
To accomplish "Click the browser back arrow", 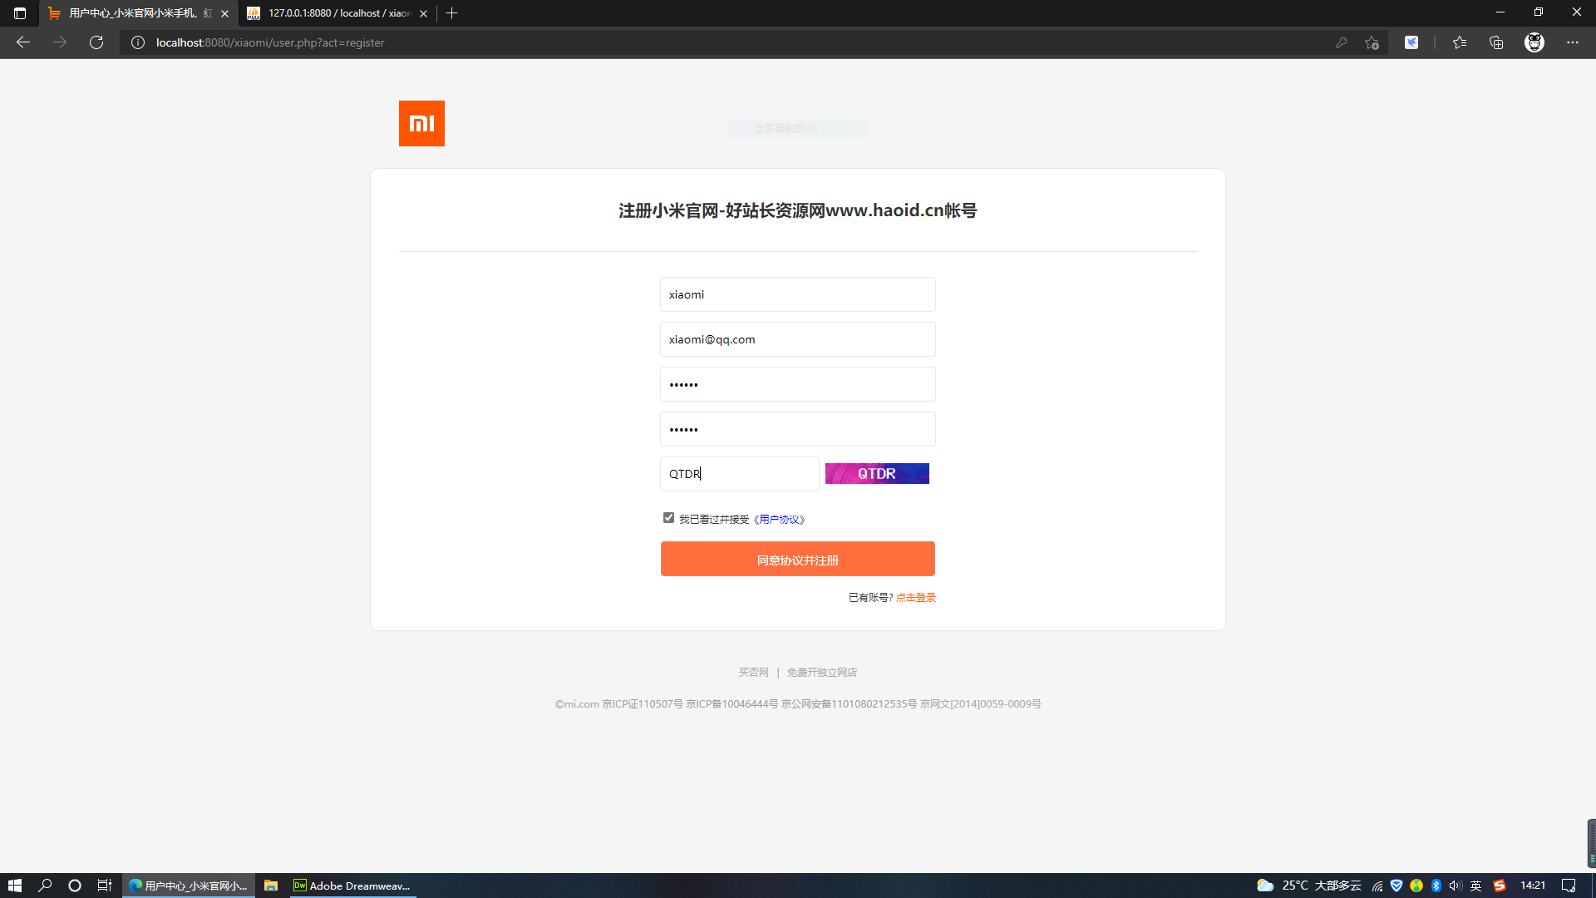I will click(x=23, y=42).
